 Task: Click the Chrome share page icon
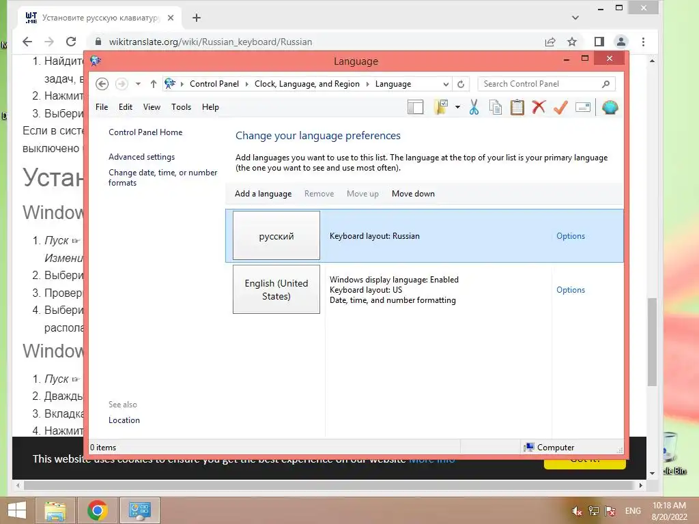[x=550, y=42]
